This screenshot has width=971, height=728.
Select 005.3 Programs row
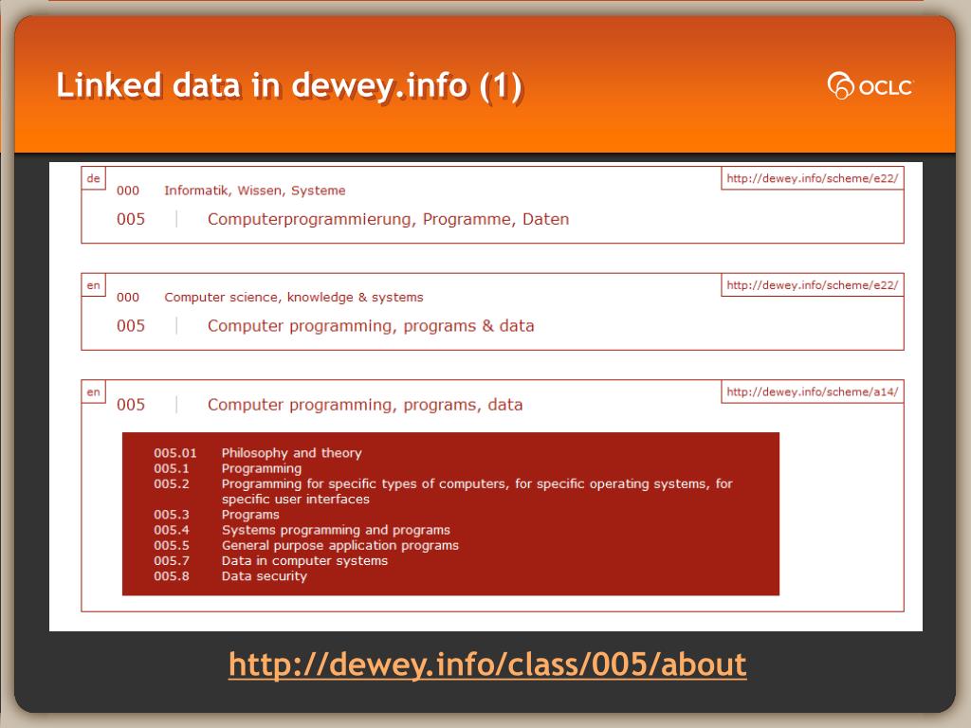216,515
